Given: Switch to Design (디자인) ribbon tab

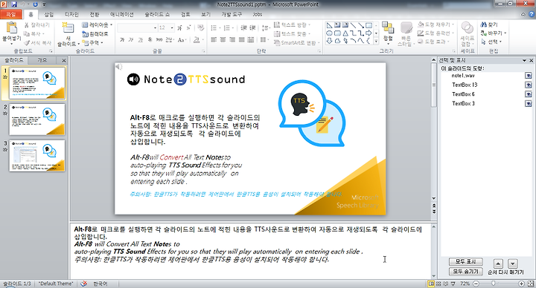Looking at the screenshot, I should tap(71, 14).
